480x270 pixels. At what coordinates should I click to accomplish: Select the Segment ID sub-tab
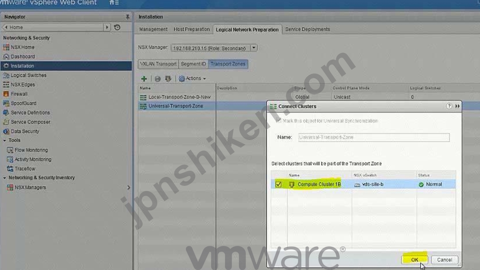pyautogui.click(x=193, y=64)
